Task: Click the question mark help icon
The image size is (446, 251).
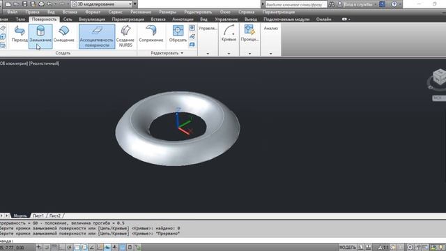Action: (394, 4)
